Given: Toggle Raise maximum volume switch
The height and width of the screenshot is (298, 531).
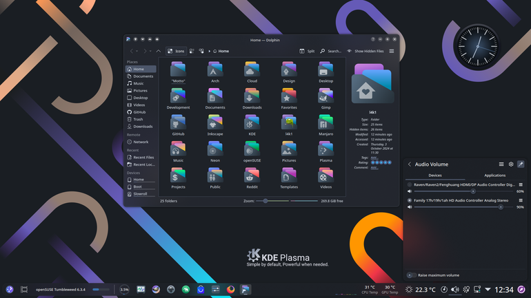Looking at the screenshot, I should pyautogui.click(x=412, y=275).
